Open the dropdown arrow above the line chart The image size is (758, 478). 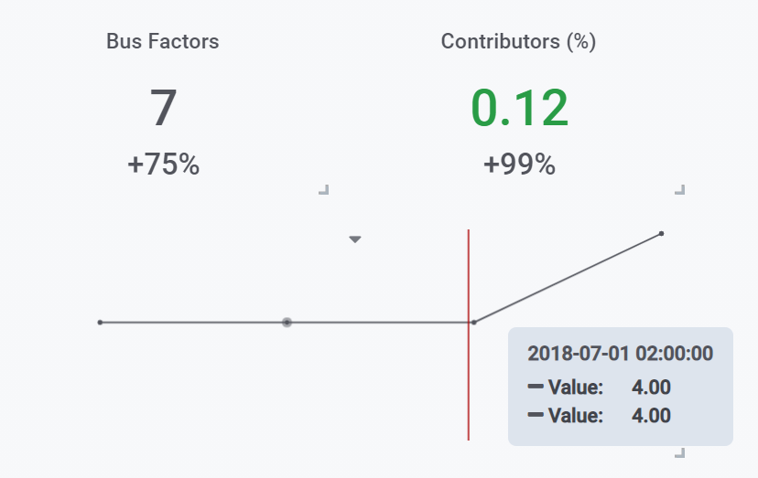tap(355, 239)
